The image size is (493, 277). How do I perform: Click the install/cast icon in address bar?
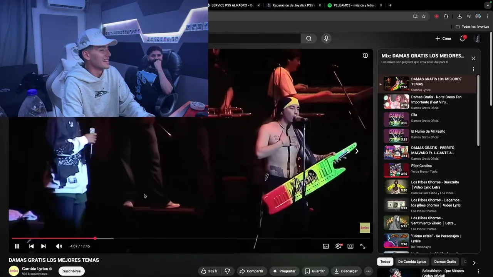(415, 17)
